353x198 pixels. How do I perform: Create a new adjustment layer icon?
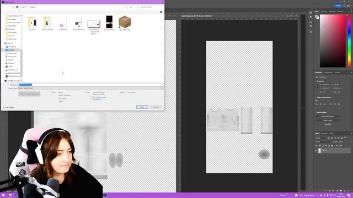coord(337,191)
